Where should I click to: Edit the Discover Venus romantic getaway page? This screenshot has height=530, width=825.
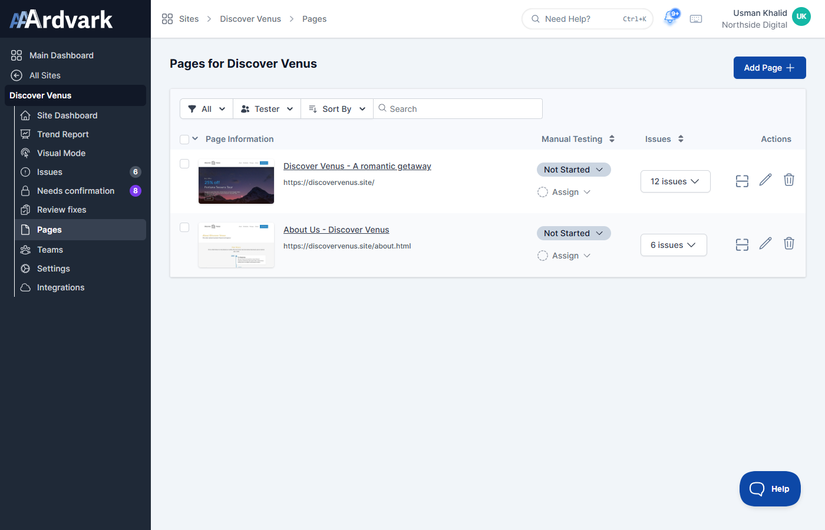click(x=765, y=180)
